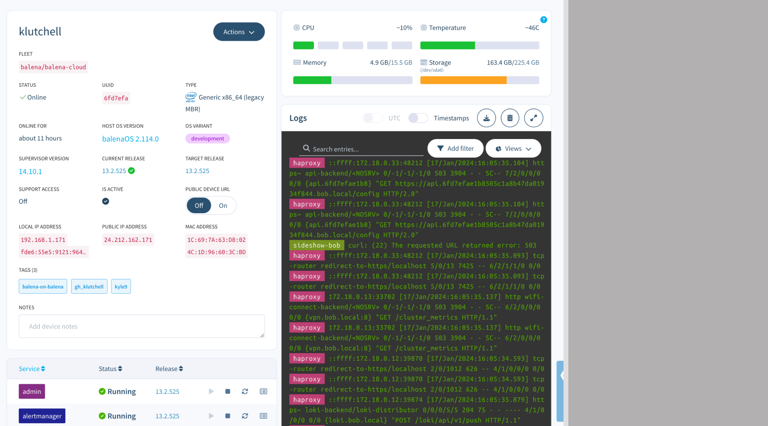This screenshot has height=426, width=768.
Task: Click the development OS variant badge
Action: tap(207, 138)
